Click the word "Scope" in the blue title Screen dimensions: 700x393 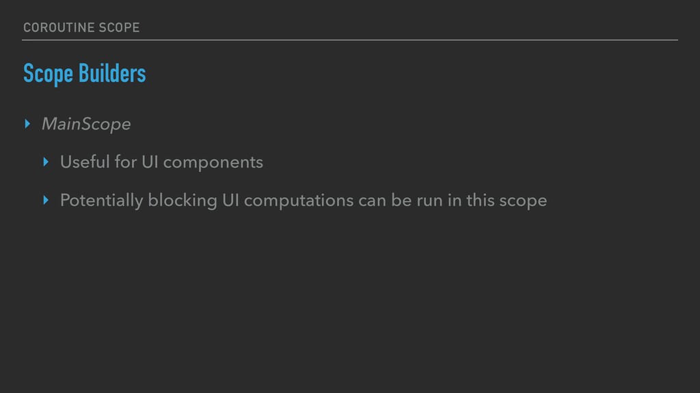(48, 74)
